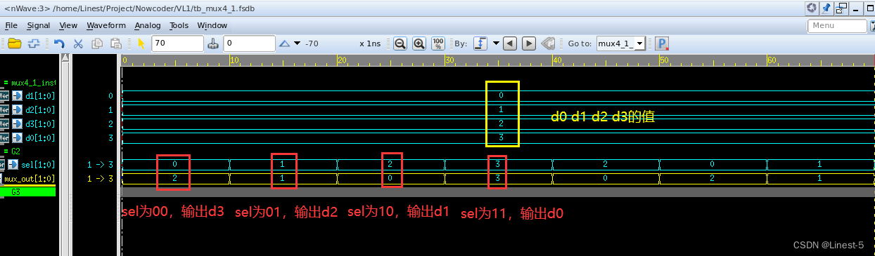Click the arrow icon beside d0[1:0]
Screen dimensions: 875x256
pyautogui.click(x=18, y=138)
